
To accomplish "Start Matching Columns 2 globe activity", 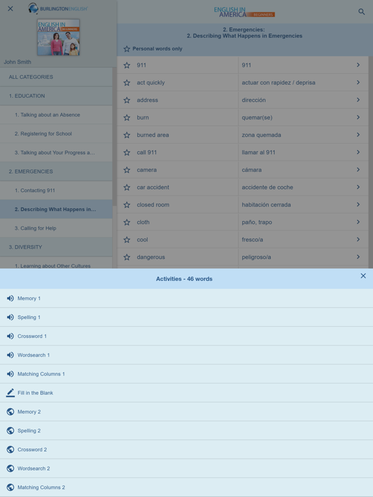I will [x=186, y=487].
